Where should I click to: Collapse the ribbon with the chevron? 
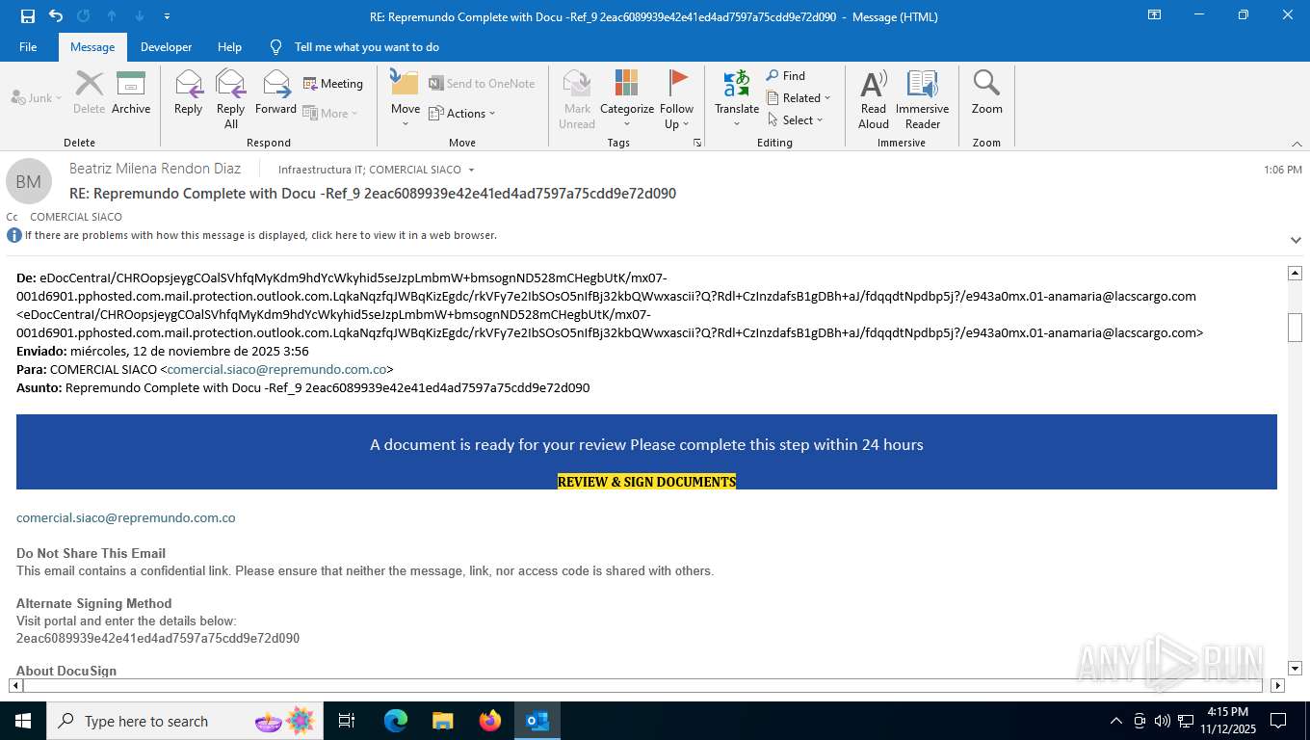click(1296, 144)
